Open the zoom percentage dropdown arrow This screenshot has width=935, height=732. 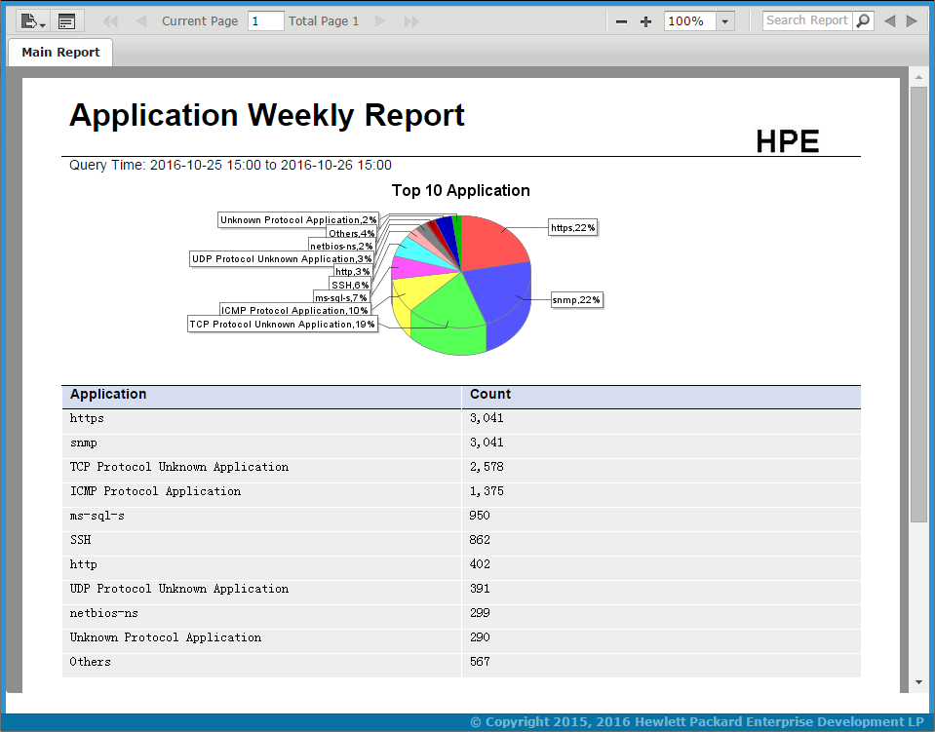725,21
